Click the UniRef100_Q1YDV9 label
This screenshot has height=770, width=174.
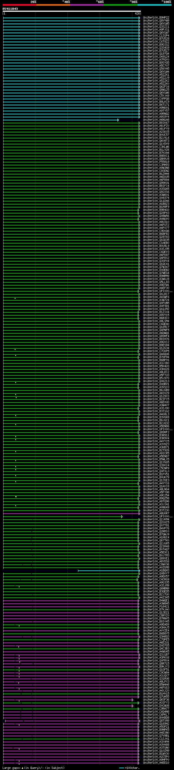(x=156, y=144)
